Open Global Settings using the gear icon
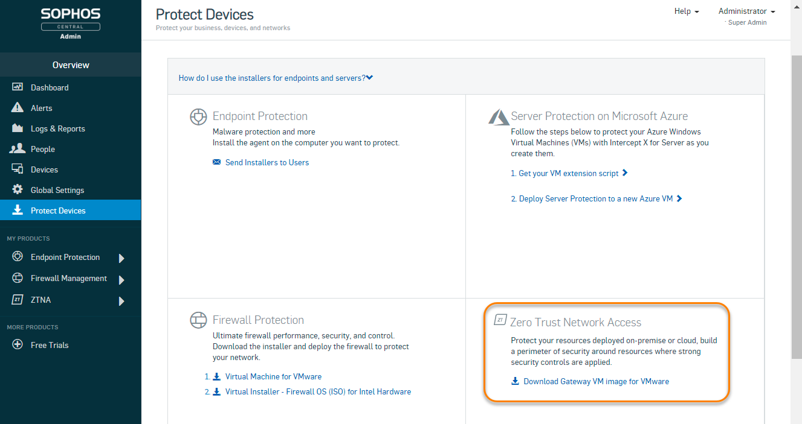The height and width of the screenshot is (424, 802). point(18,190)
